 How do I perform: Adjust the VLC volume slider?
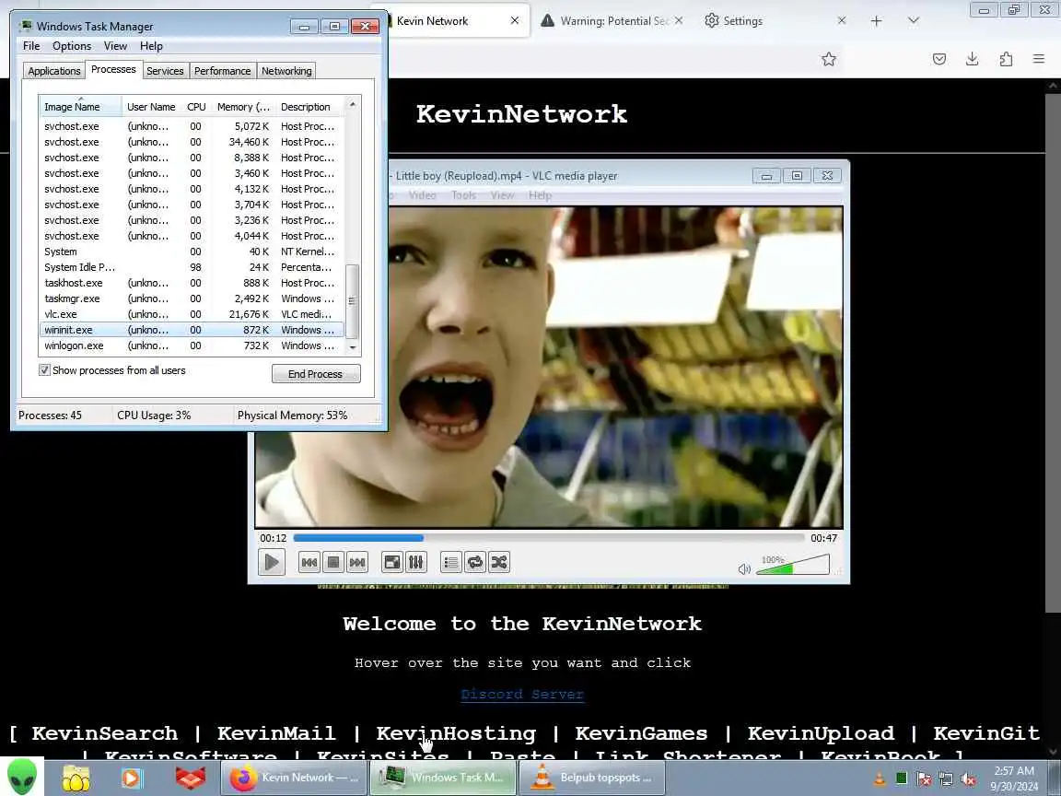pyautogui.click(x=792, y=565)
